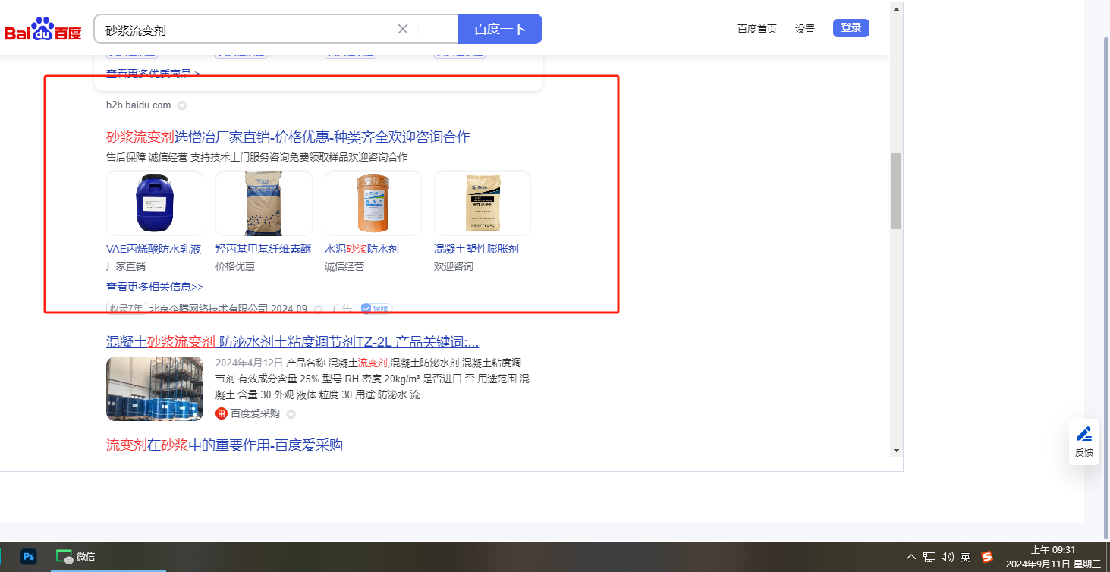The image size is (1110, 572).
Task: Open the blue VAE drum product image
Action: pyautogui.click(x=155, y=203)
